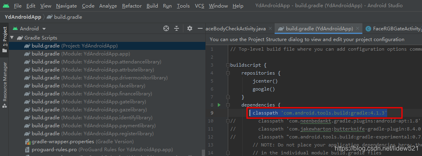Select build.gradle for paymentlibrary module
This screenshot has width=422, height=156.
(107, 125)
